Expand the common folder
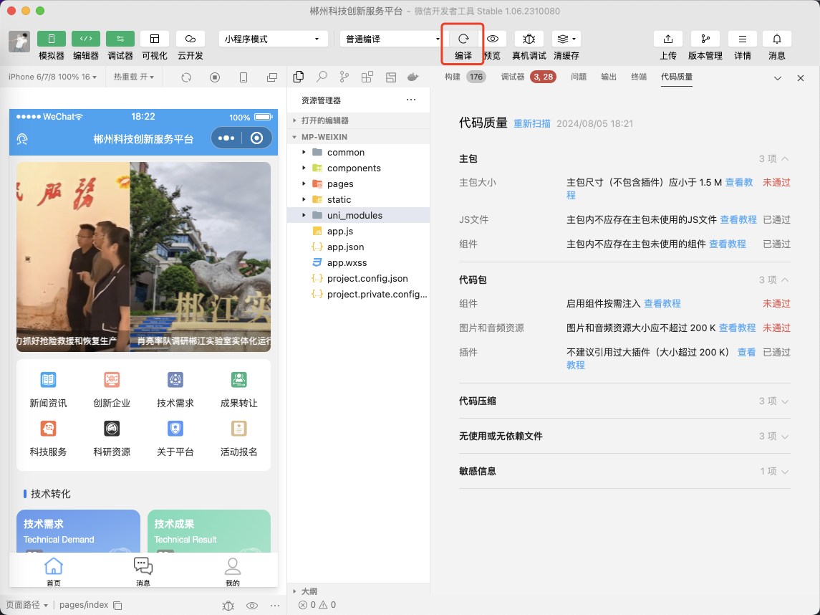The width and height of the screenshot is (820, 615). [359, 152]
